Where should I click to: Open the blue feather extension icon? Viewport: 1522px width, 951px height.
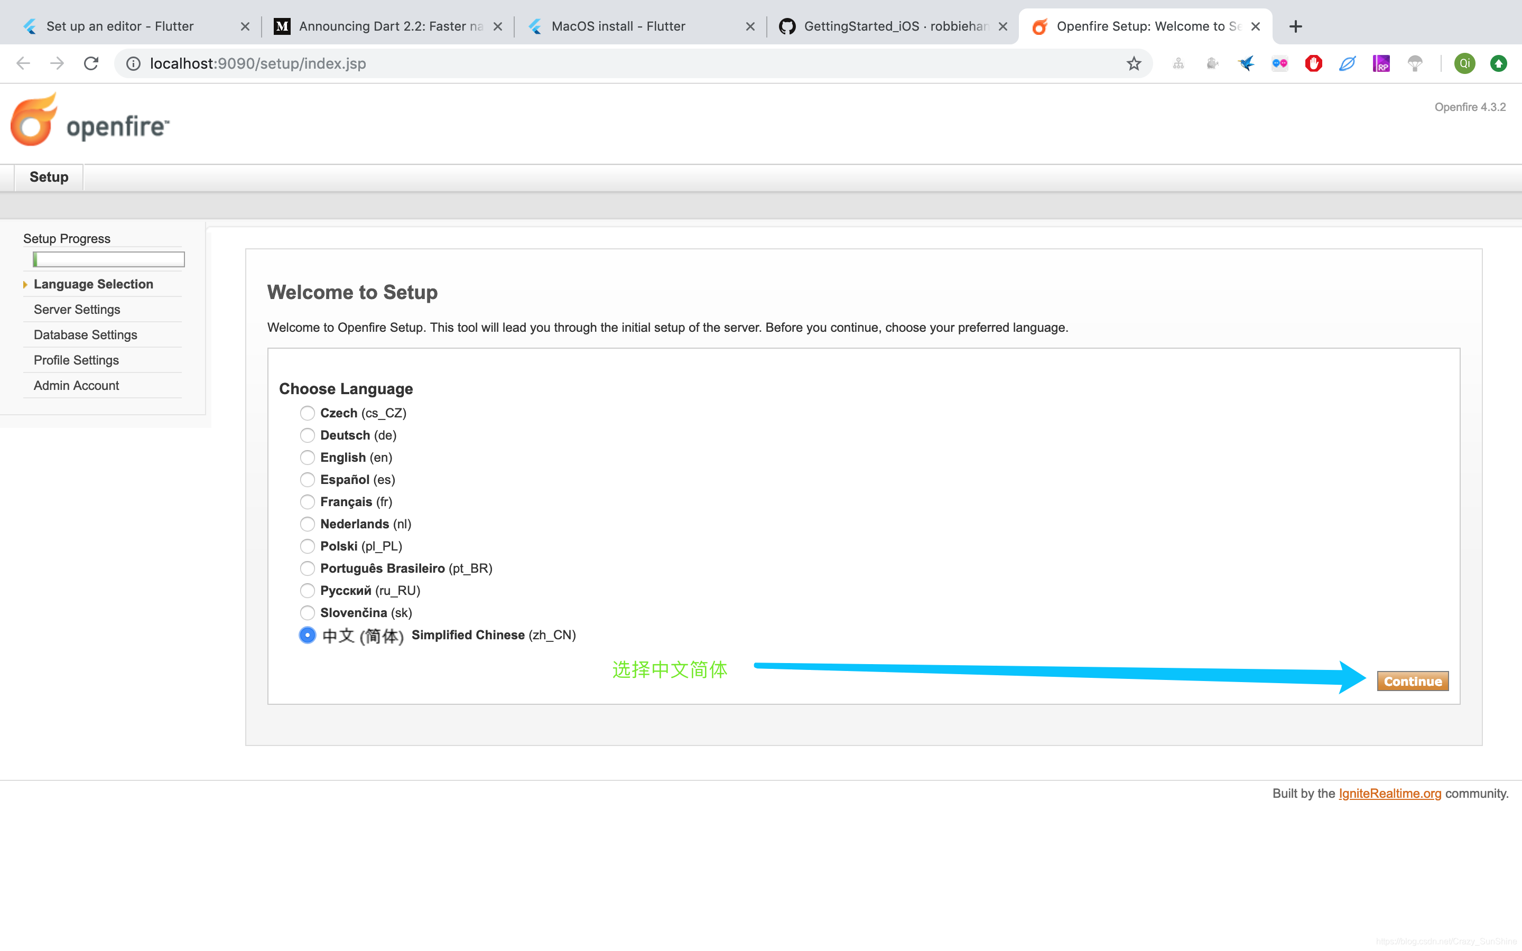click(1347, 63)
